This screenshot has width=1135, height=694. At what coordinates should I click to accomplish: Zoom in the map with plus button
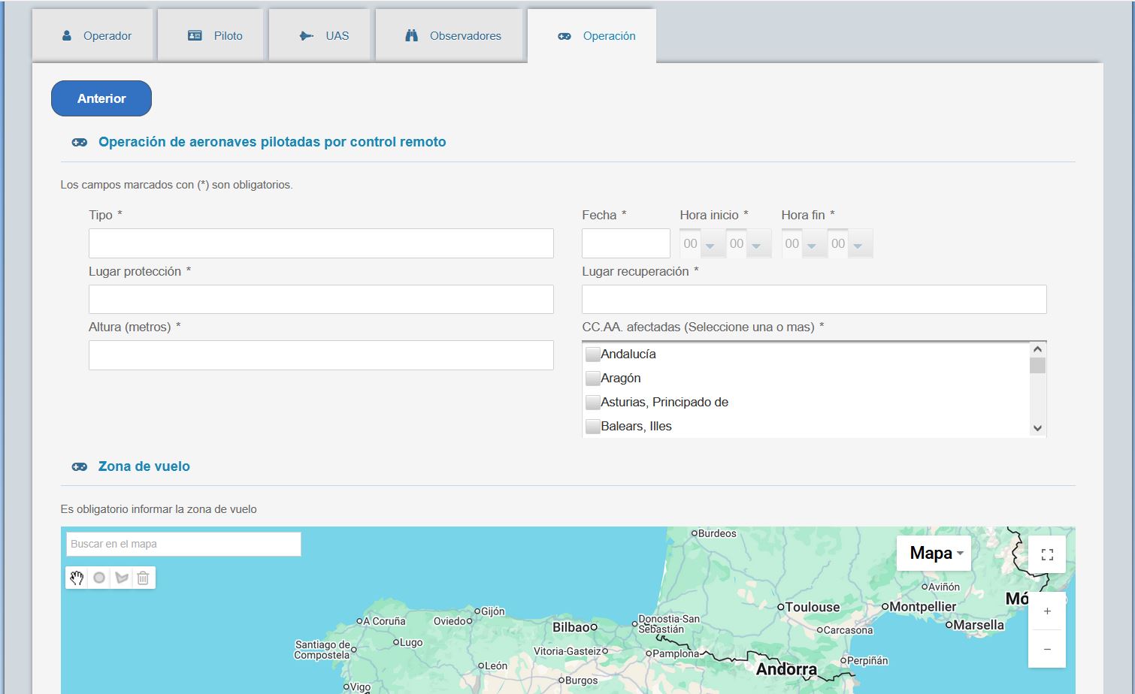pyautogui.click(x=1047, y=611)
